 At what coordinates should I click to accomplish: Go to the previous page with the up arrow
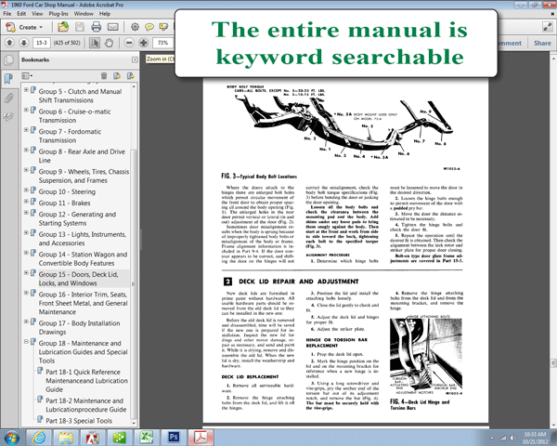tap(9, 43)
